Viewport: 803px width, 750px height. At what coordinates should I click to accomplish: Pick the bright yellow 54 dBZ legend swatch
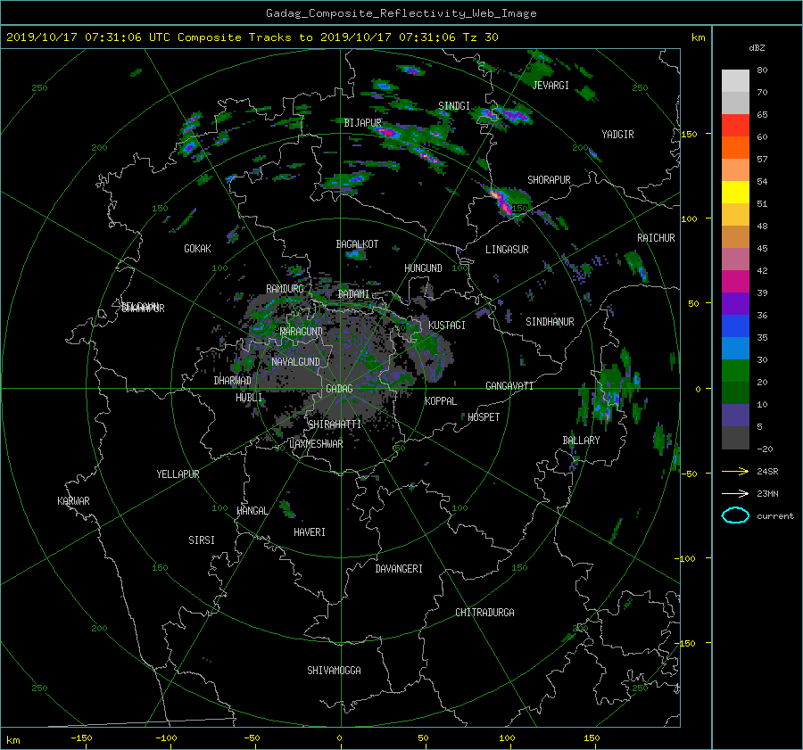click(x=735, y=192)
